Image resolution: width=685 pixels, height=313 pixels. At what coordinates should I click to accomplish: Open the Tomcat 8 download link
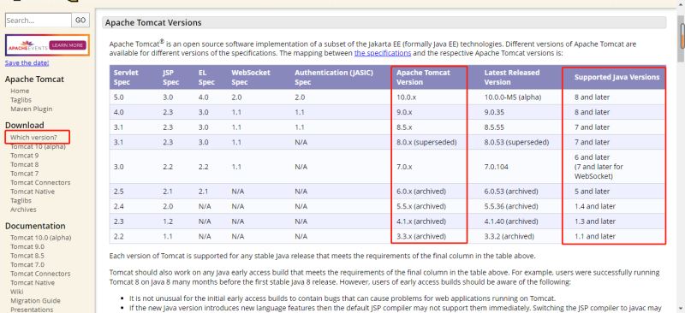pyautogui.click(x=25, y=164)
